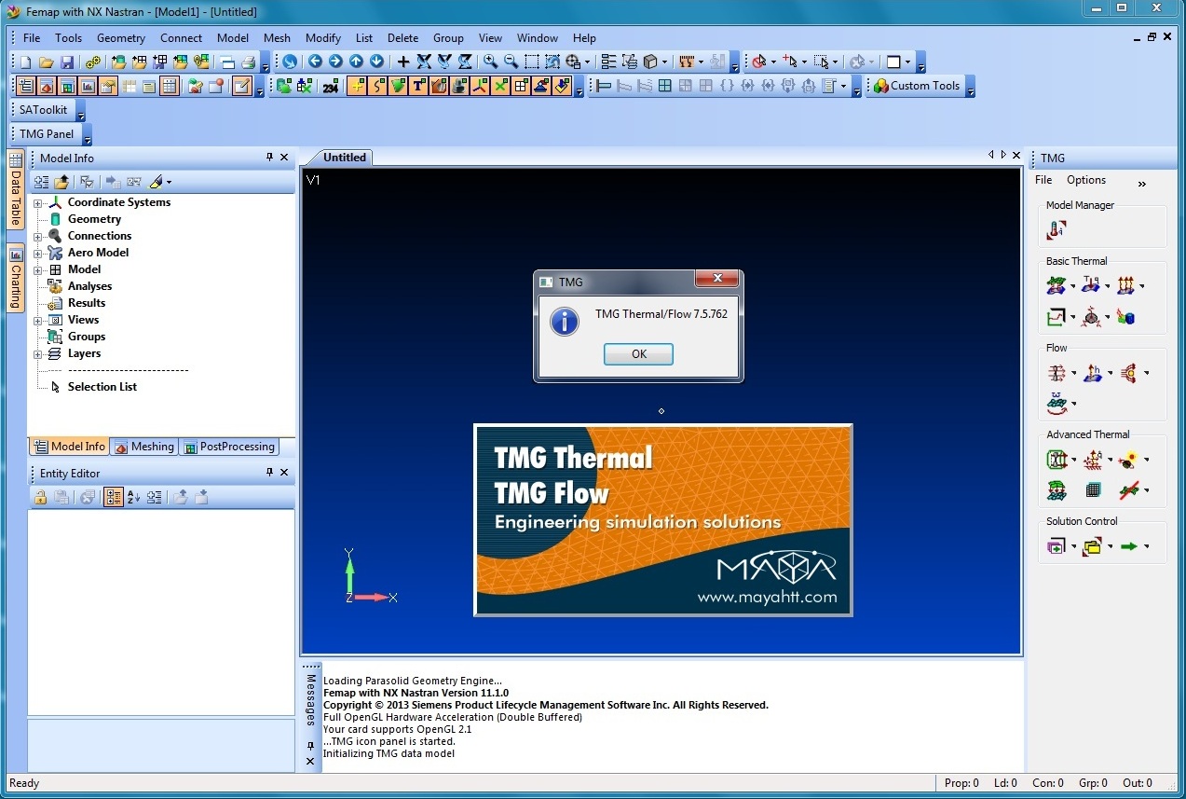Viewport: 1186px width, 799px height.
Task: Expand the Coordinate Systems tree node
Action: (x=38, y=202)
